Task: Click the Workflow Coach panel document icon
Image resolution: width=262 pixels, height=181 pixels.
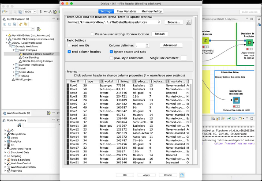Action: [49, 113]
